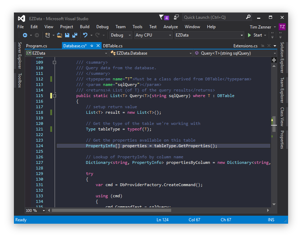Click the Save icon in toolbar
Image resolution: width=302 pixels, height=239 pixels.
pyautogui.click(x=67, y=35)
